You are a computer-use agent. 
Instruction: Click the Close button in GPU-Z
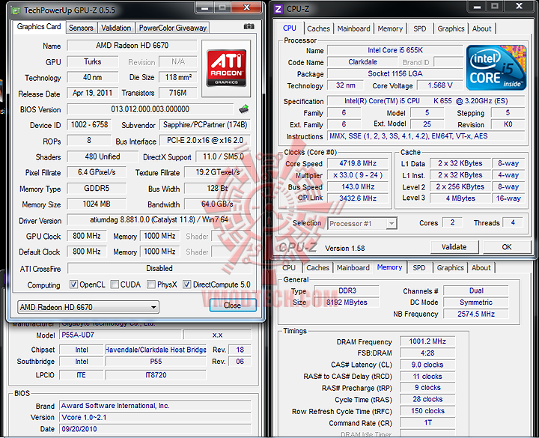point(233,305)
